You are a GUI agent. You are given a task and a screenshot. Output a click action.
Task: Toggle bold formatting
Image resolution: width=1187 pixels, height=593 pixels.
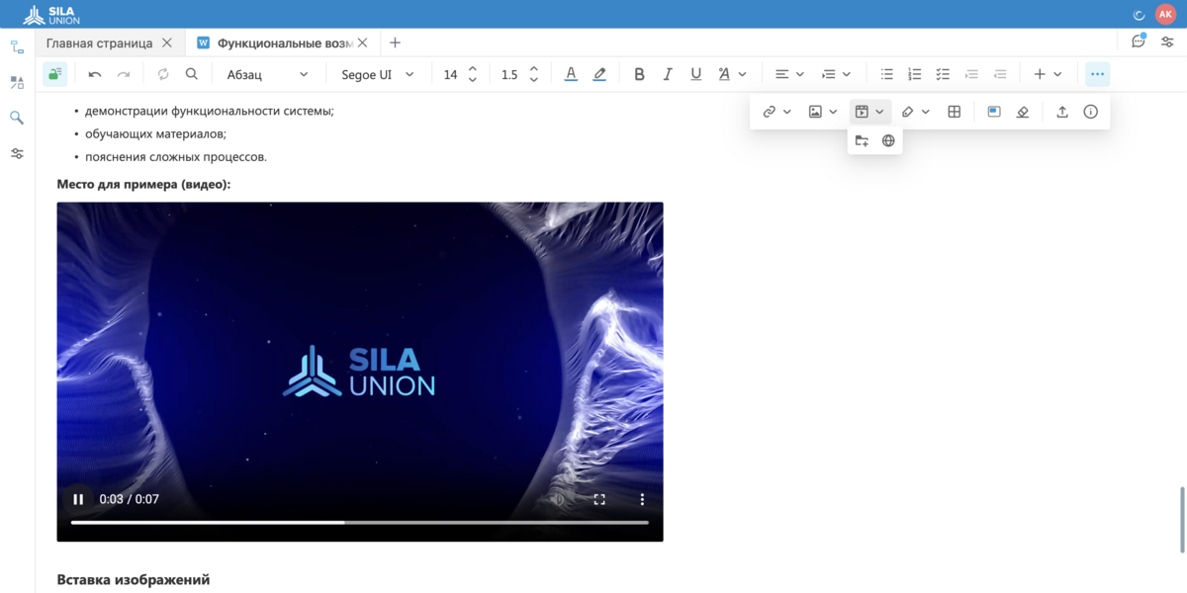(x=639, y=74)
